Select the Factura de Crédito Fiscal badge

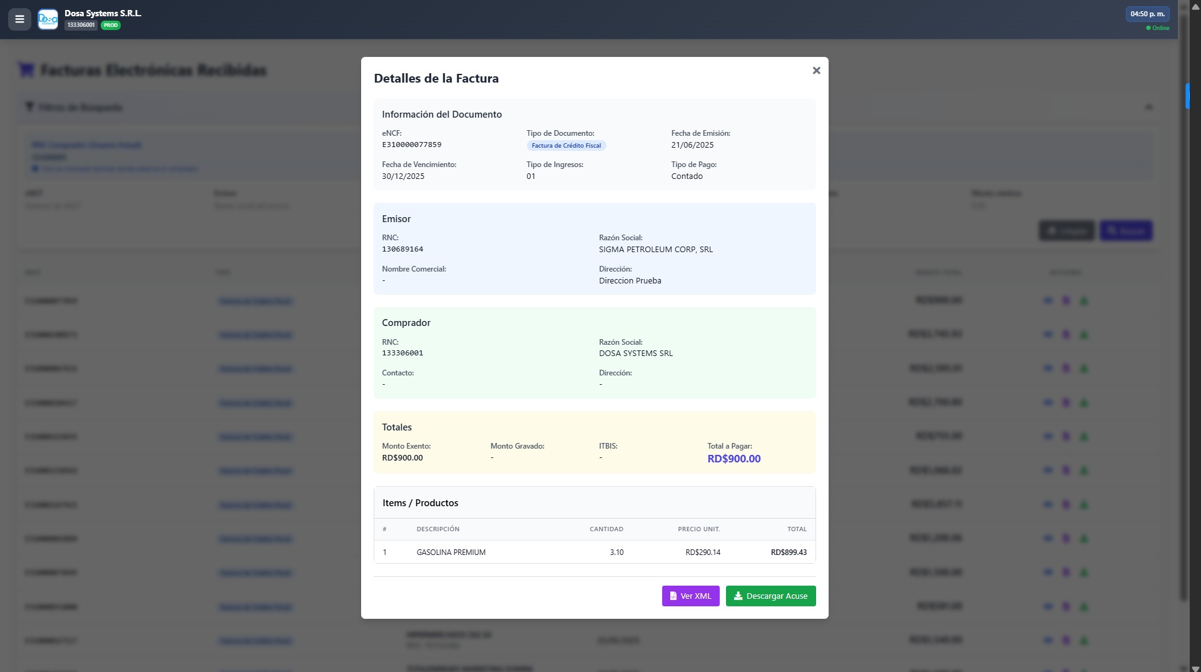point(566,146)
